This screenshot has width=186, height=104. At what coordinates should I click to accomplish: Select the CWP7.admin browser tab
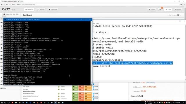click(10, 1)
